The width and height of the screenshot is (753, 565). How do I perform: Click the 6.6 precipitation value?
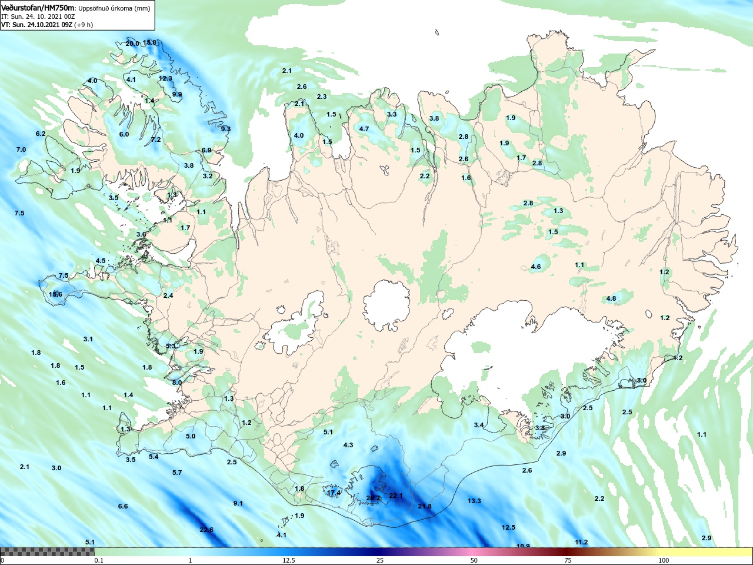coord(123,506)
